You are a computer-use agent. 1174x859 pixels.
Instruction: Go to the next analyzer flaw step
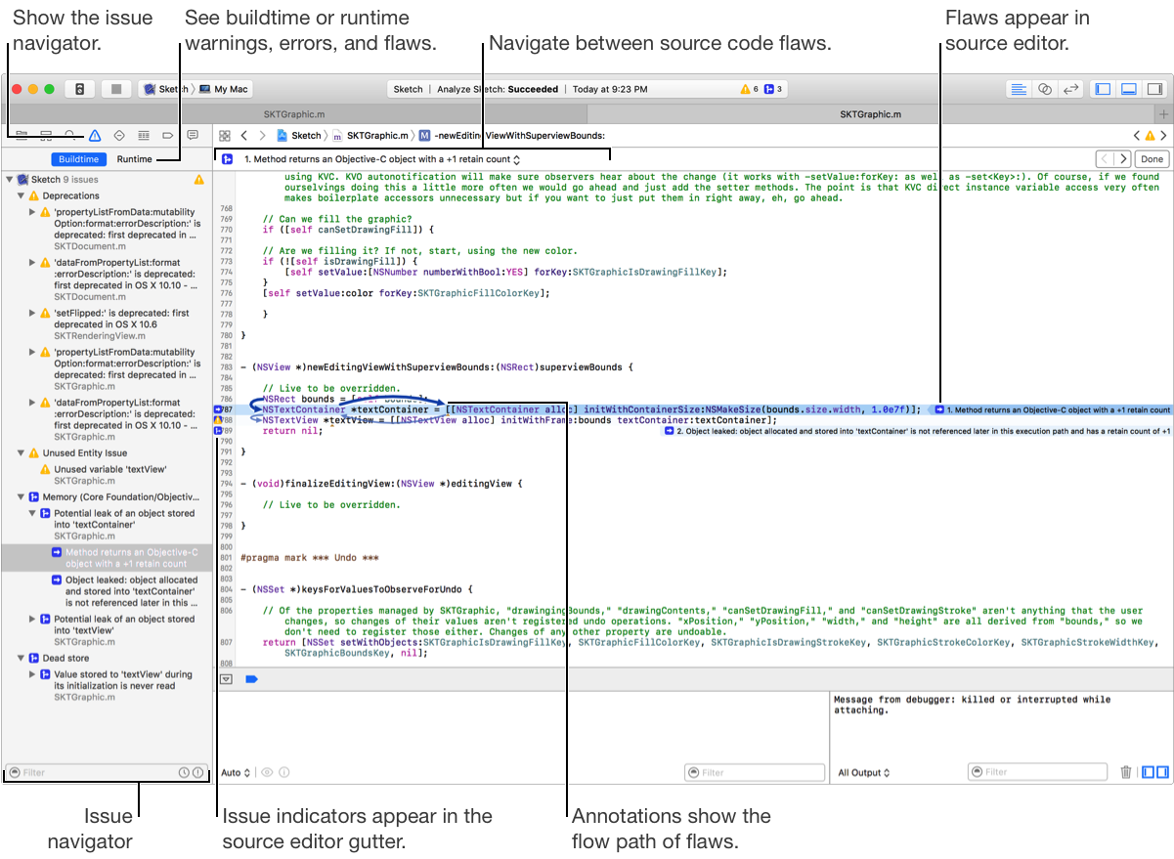[x=1123, y=159]
